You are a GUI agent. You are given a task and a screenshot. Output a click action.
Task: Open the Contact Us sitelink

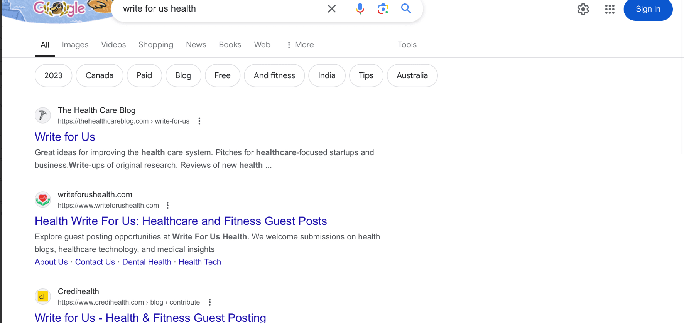95,262
